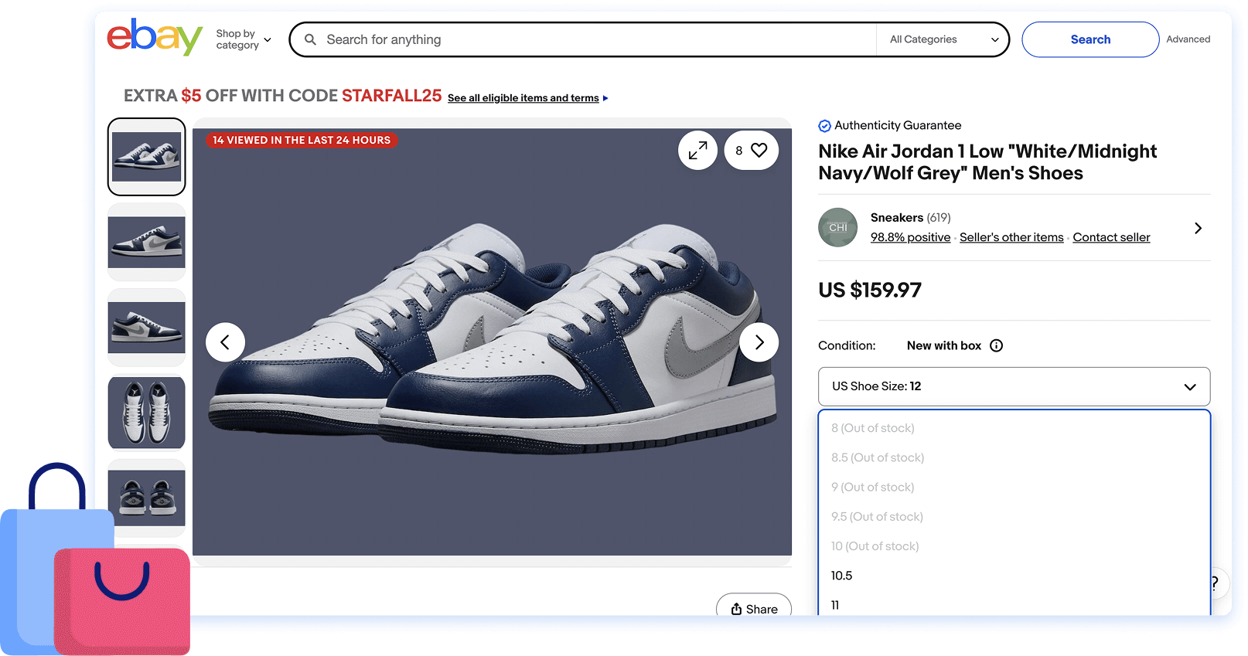The height and width of the screenshot is (656, 1248).
Task: Select the first shoe pair thumbnail
Action: pos(146,157)
